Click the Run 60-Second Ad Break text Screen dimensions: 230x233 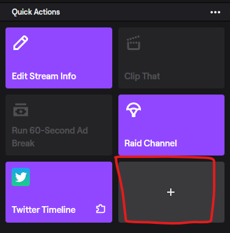tap(50, 137)
